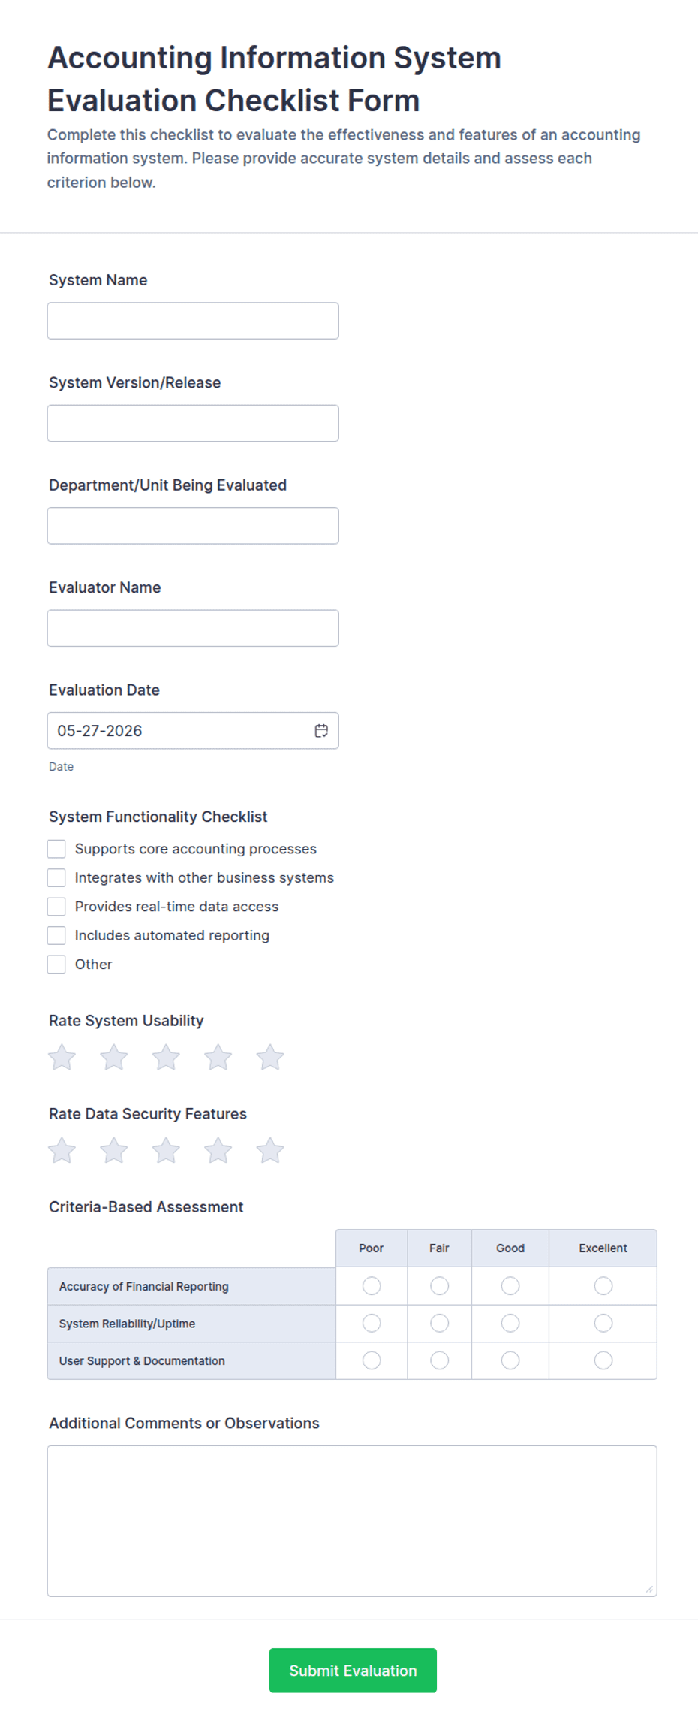
Task: Set the fourth star for System Usability
Action: (x=218, y=1057)
